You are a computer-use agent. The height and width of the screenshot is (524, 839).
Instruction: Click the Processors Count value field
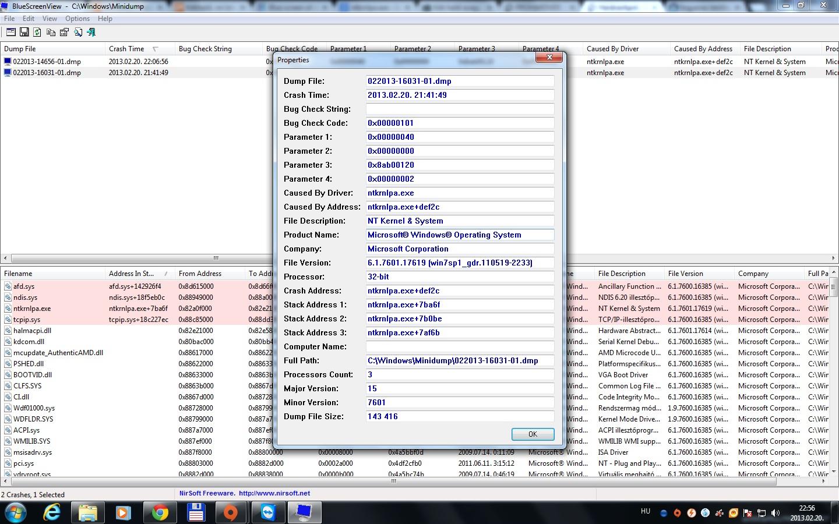tap(460, 374)
